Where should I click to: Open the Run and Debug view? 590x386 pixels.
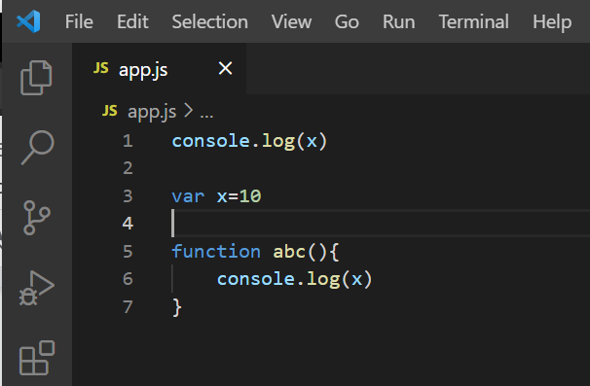(36, 288)
